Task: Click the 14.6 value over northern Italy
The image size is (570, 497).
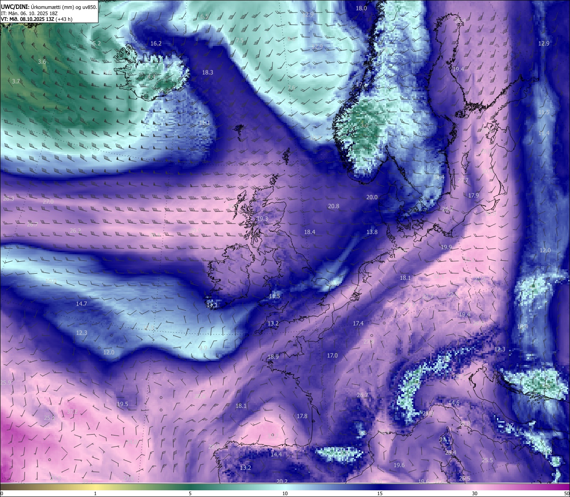Action: coord(454,403)
